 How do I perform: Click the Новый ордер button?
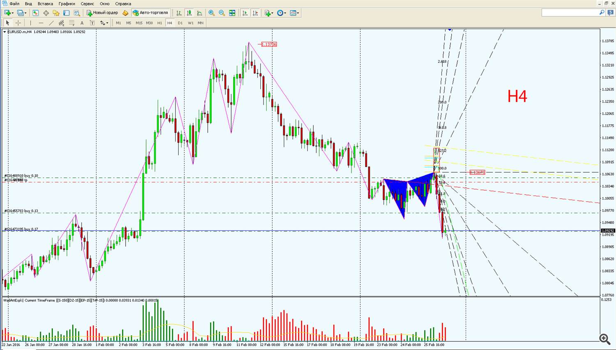coord(102,13)
